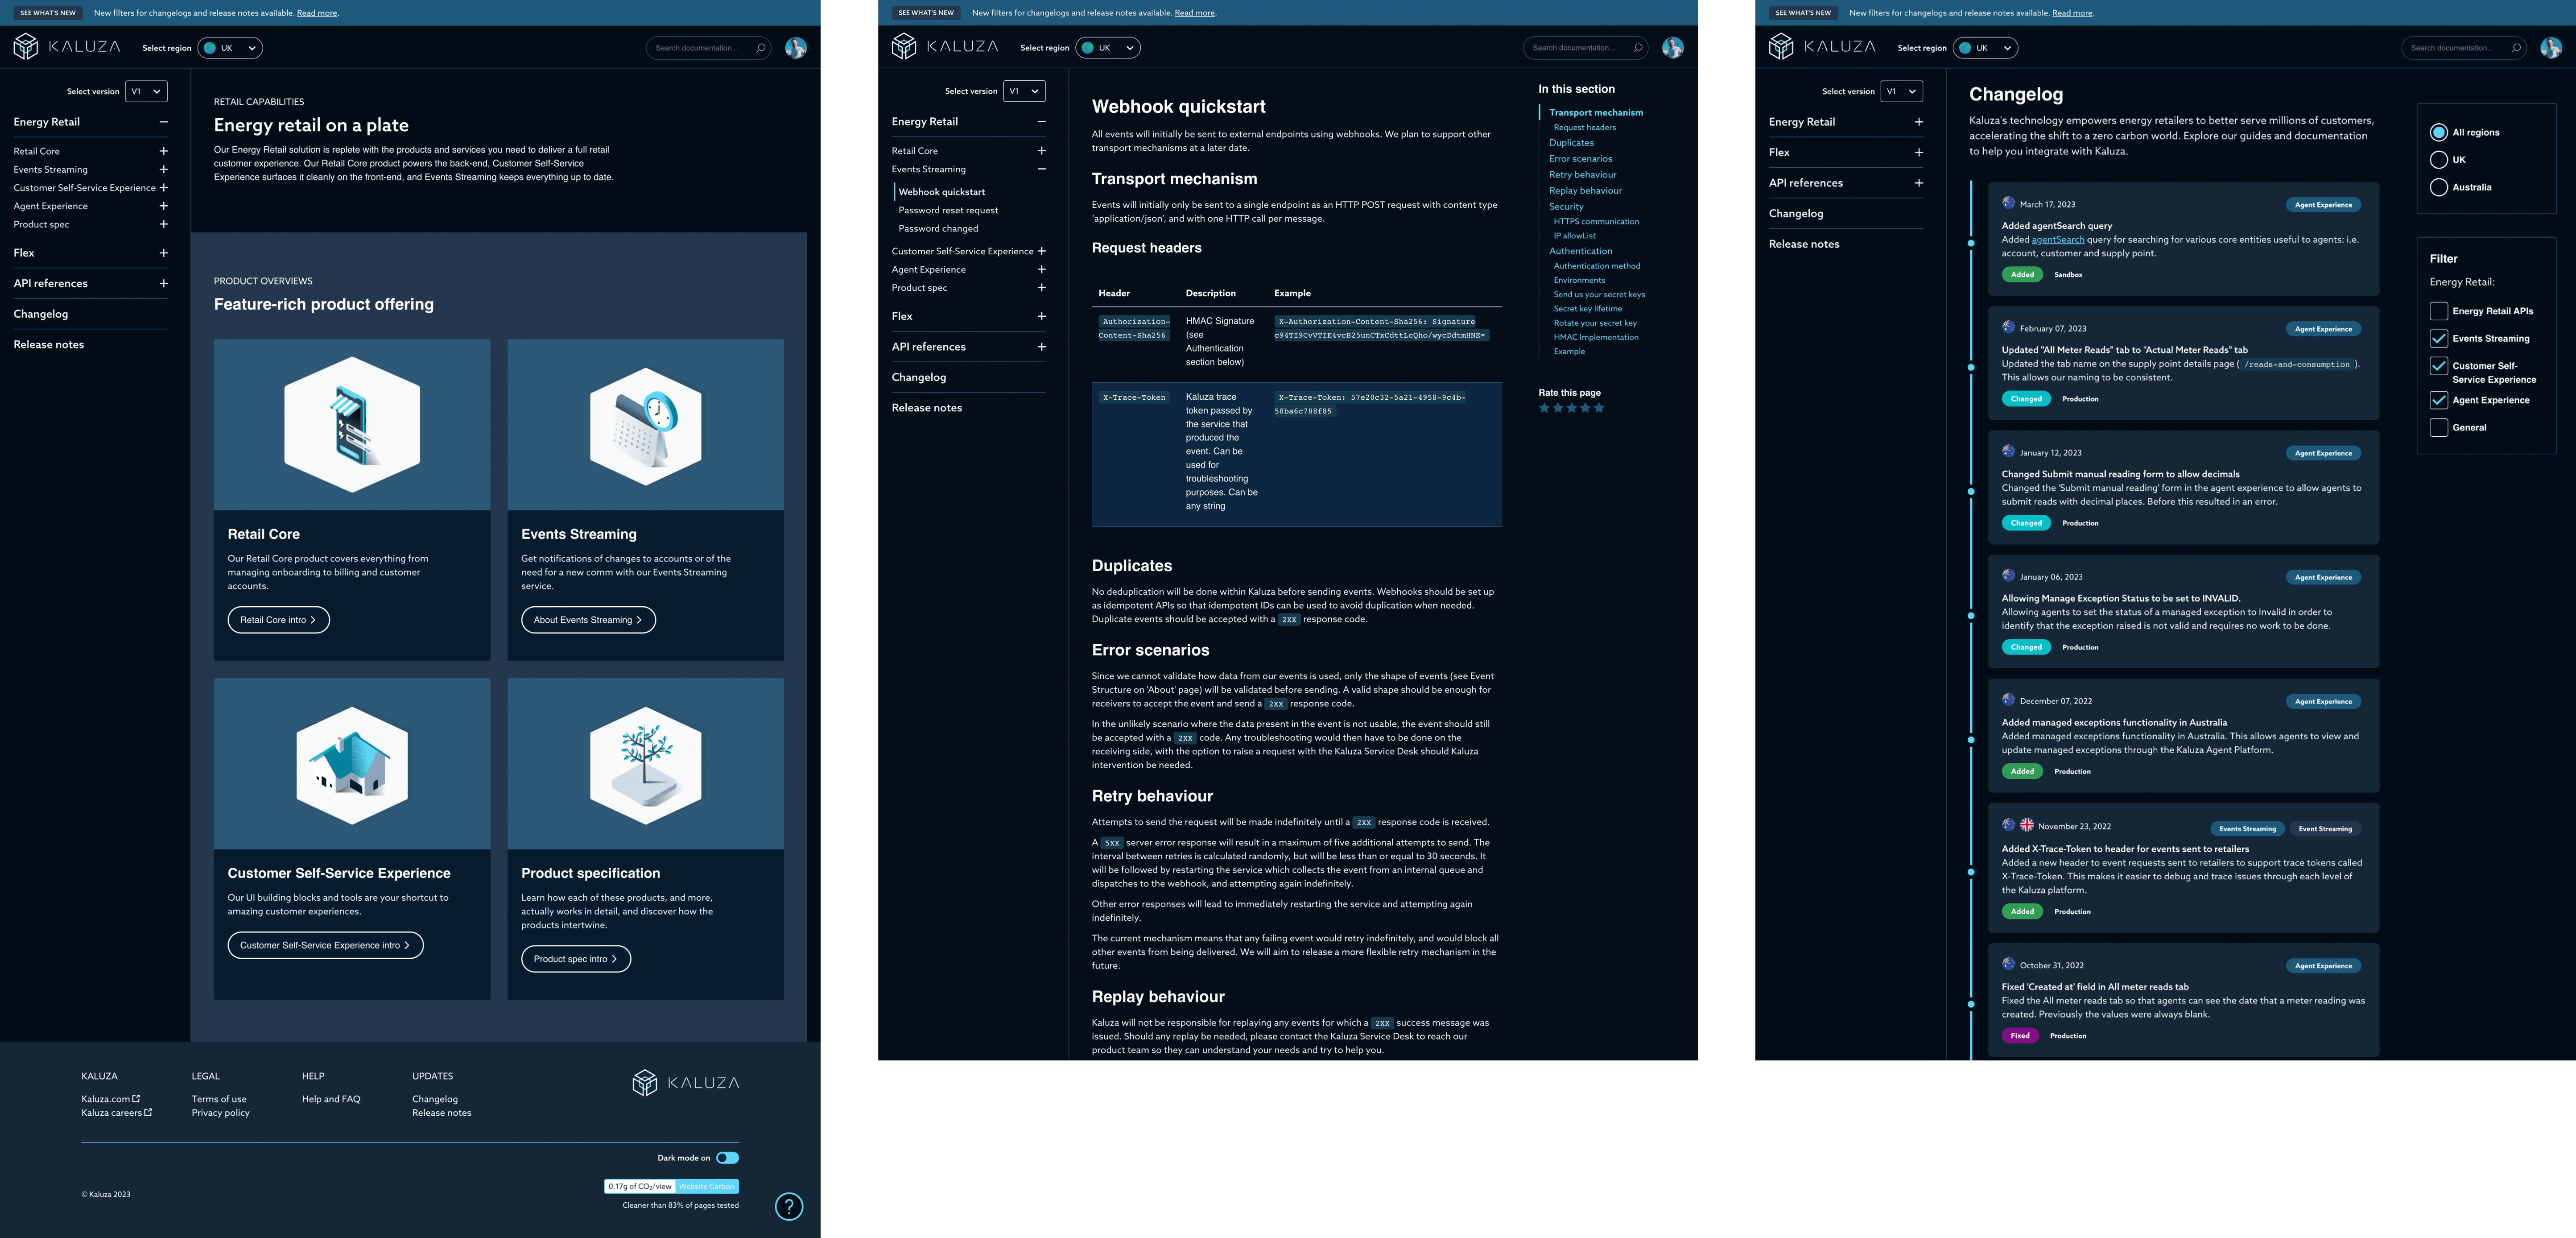Uncheck the Events Streaming filter checkbox

point(2439,338)
